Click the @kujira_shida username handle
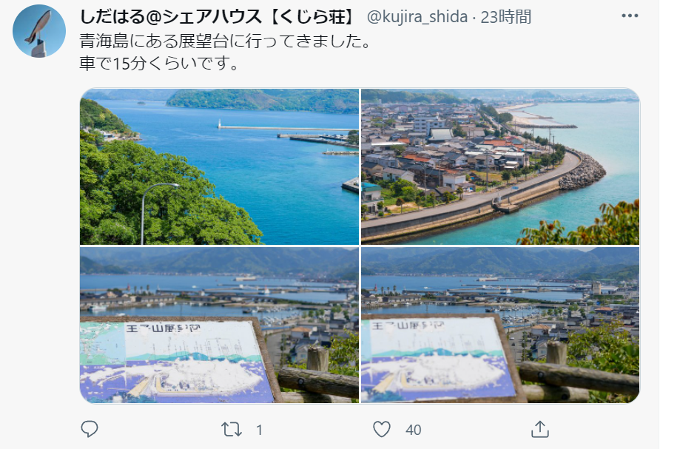 pos(417,17)
